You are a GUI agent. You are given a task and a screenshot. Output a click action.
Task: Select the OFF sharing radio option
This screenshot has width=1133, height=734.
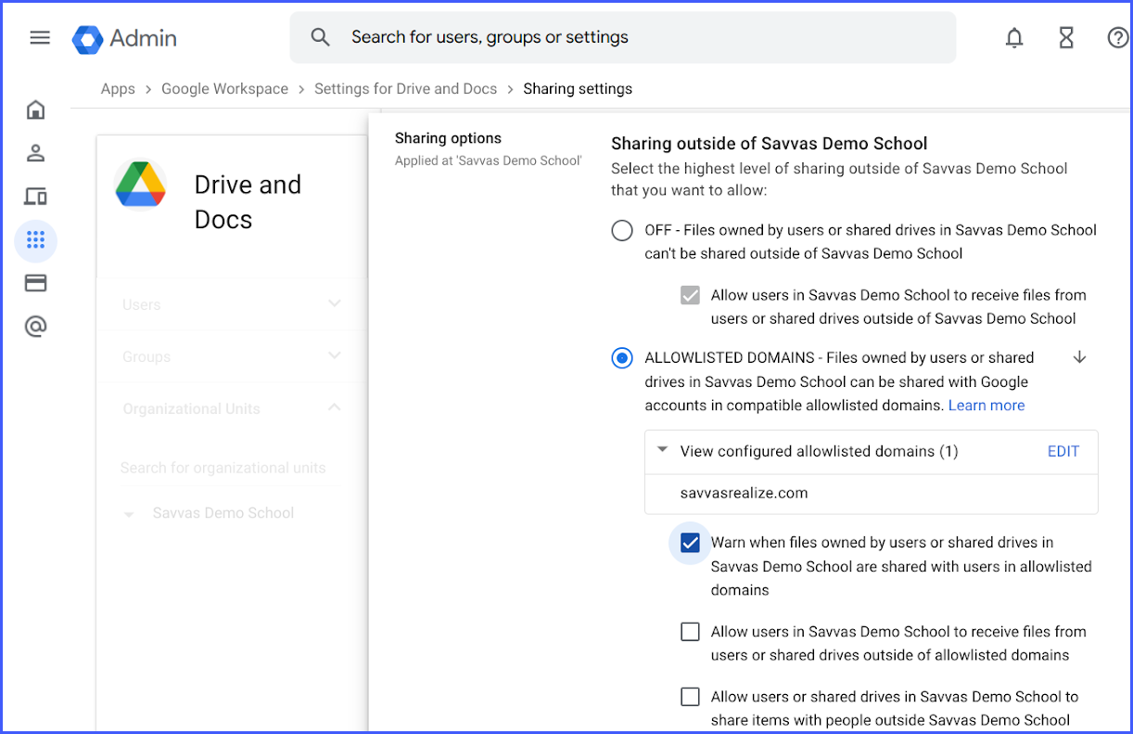pyautogui.click(x=622, y=230)
